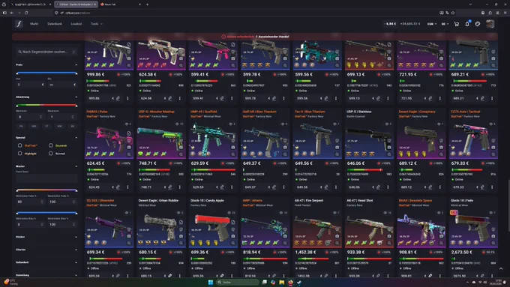Viewport: 510px width, 287px height.
Task: Open the Tools dropdown in the navigation
Action: [96, 24]
